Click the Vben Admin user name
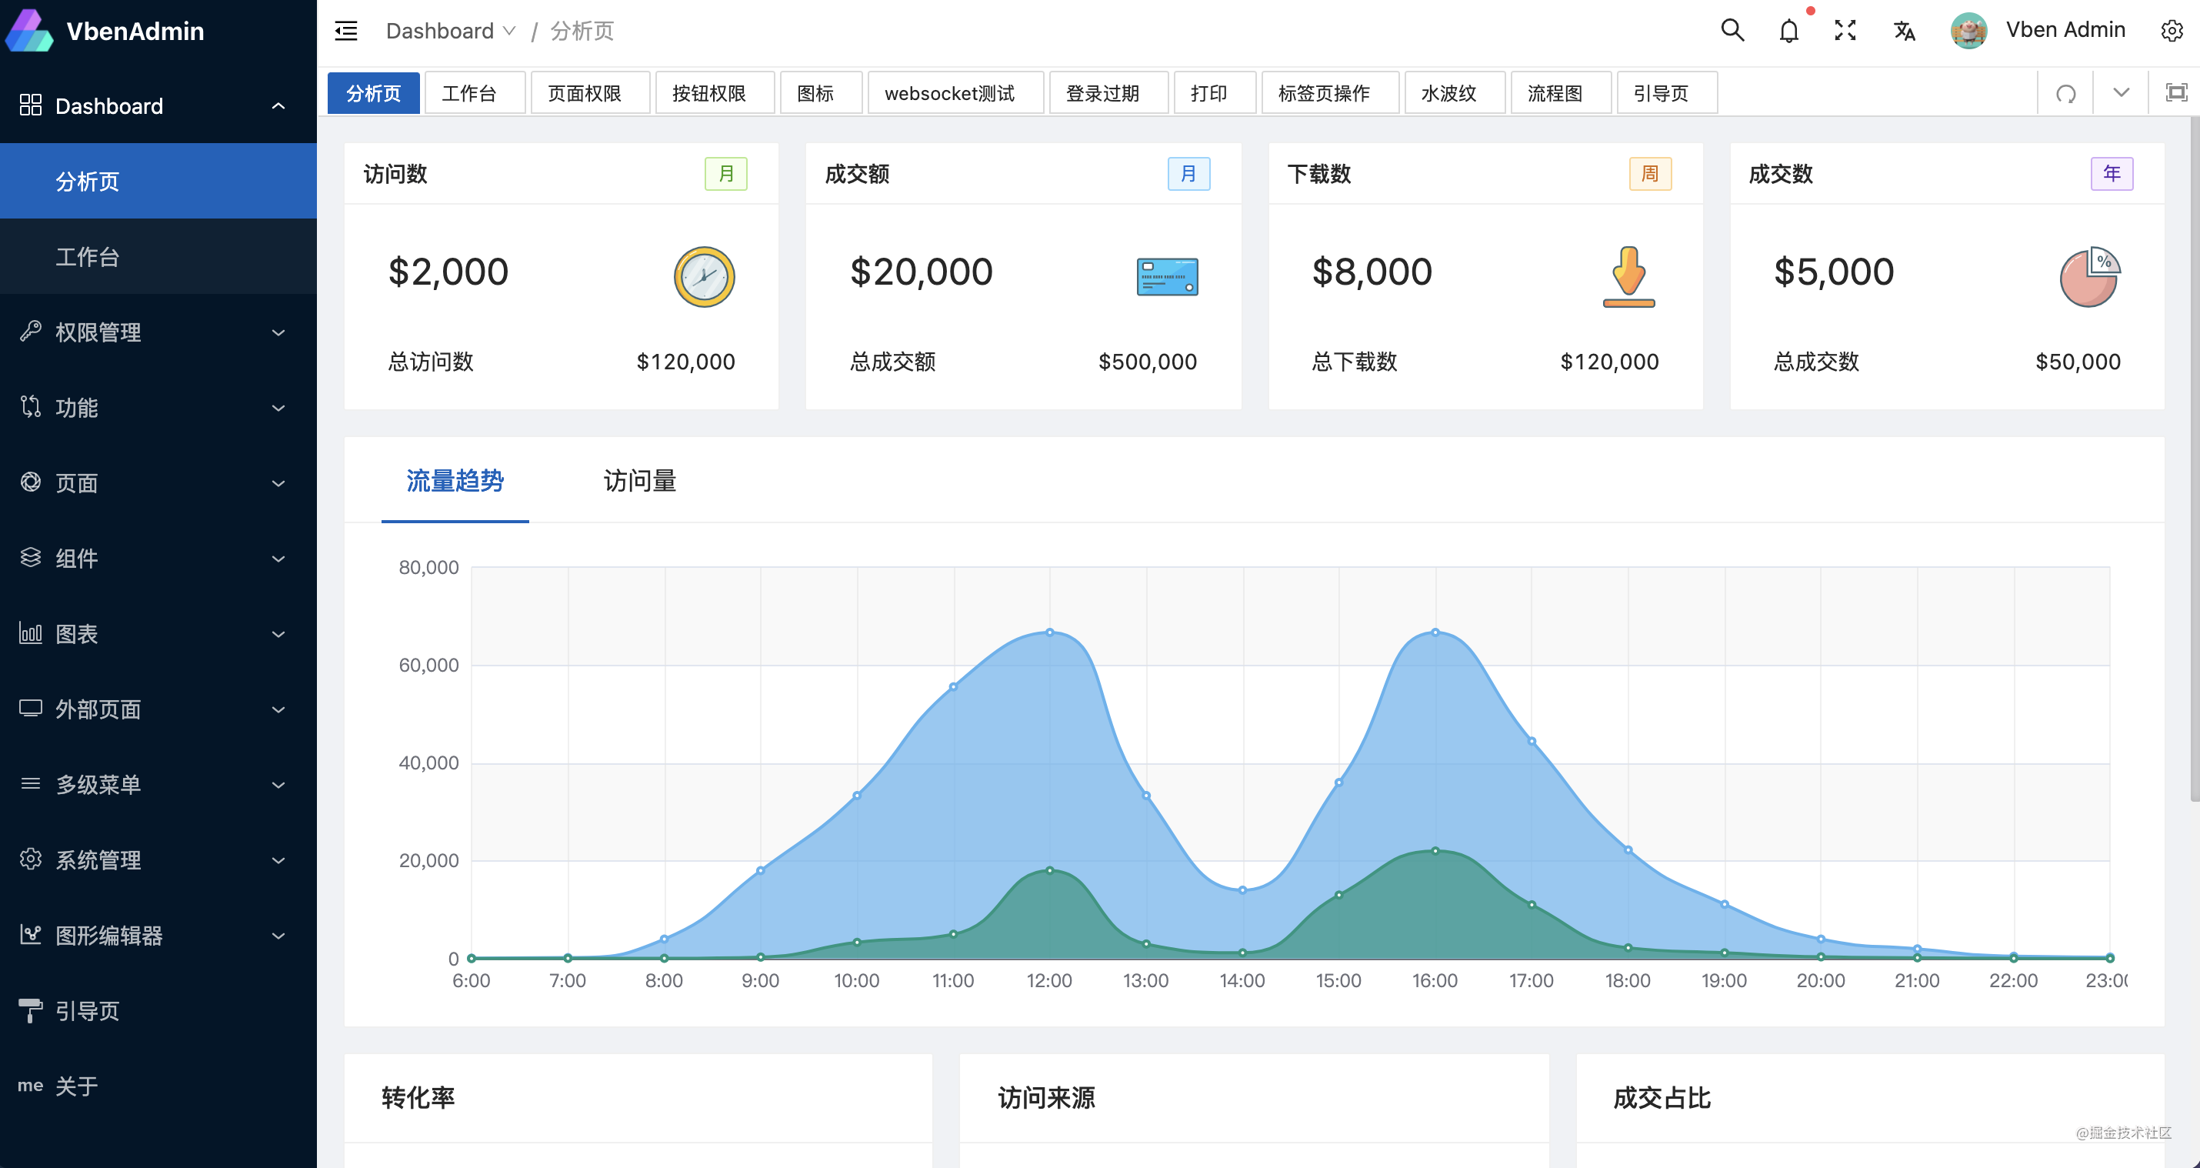 pos(2065,30)
